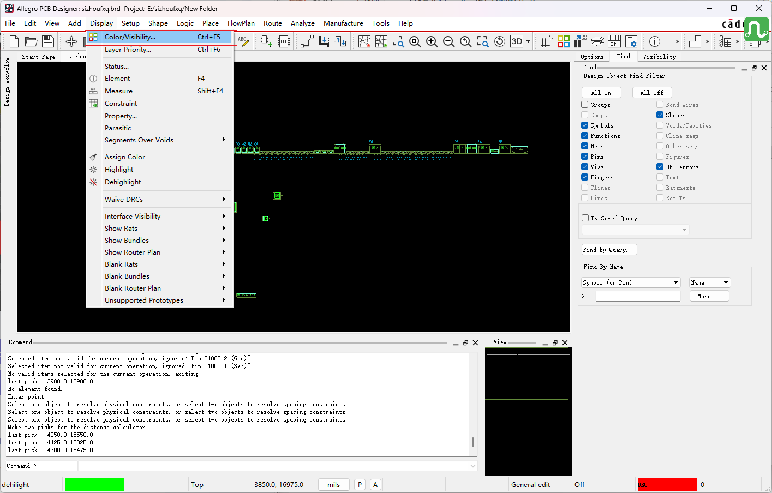772x493 pixels.
Task: Click the Open folder toolbar icon
Action: tap(31, 41)
